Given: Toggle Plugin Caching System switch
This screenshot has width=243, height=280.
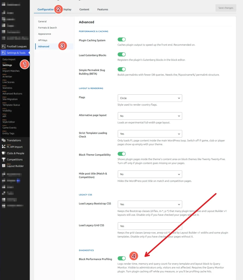Looking at the screenshot, I should click(122, 39).
